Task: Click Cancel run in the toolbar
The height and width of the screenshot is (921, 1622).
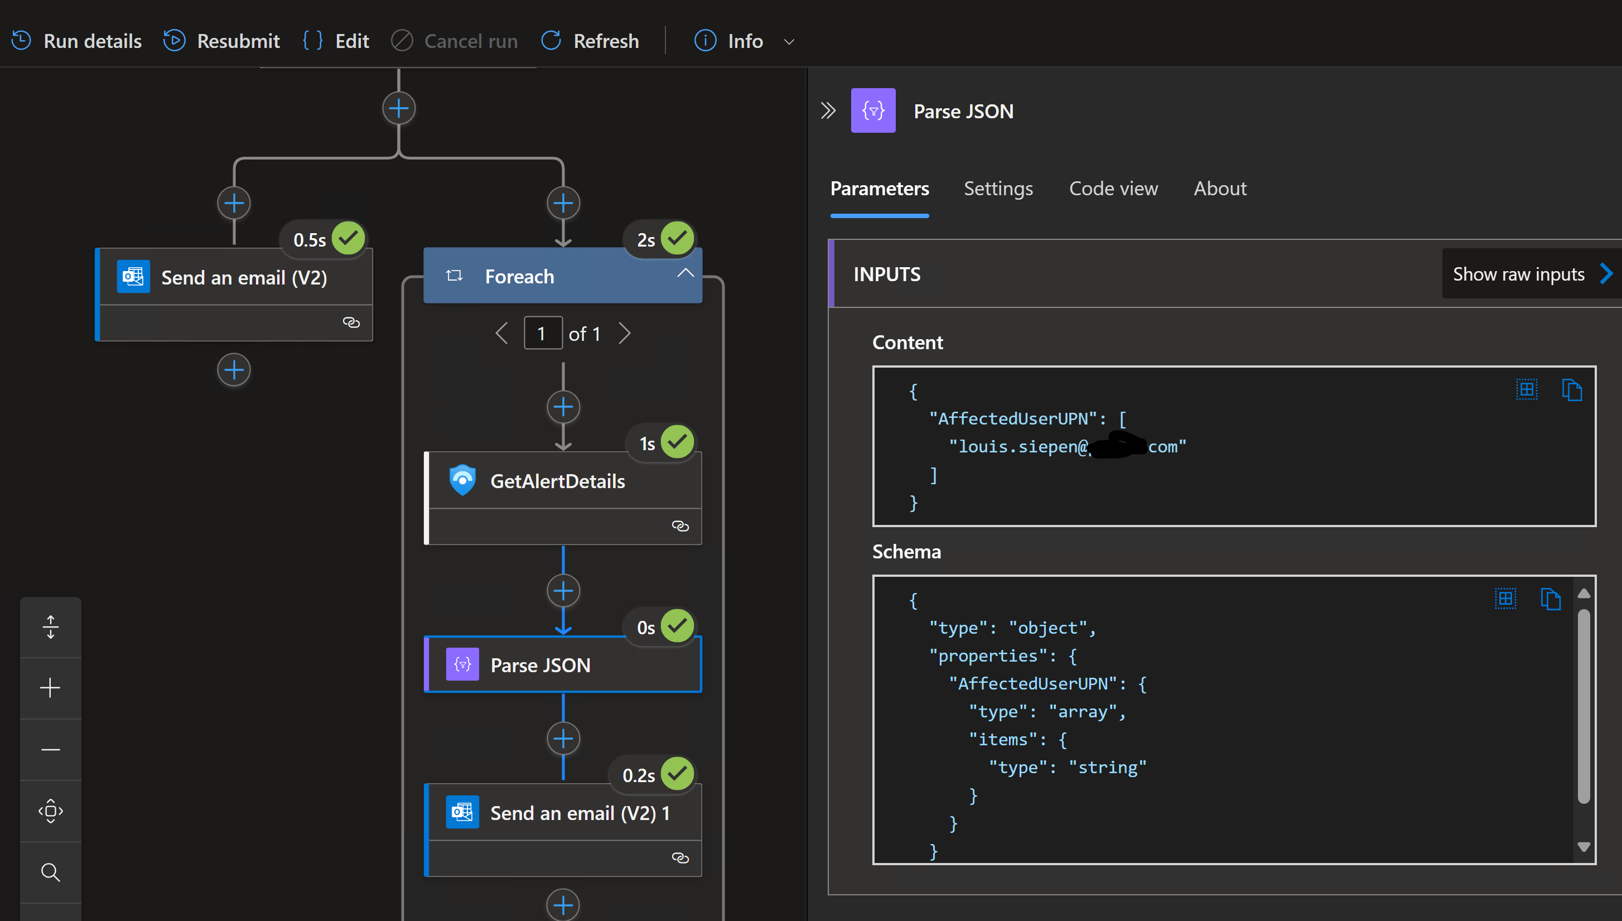Action: (x=454, y=41)
